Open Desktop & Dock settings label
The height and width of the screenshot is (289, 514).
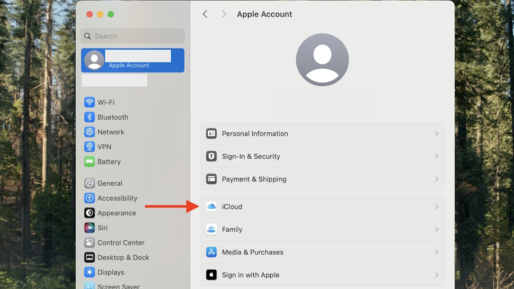[123, 257]
